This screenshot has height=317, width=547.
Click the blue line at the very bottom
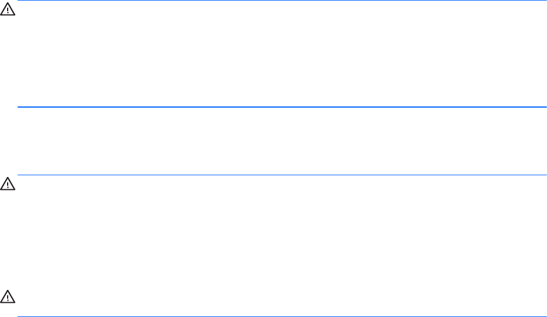(x=282, y=316)
